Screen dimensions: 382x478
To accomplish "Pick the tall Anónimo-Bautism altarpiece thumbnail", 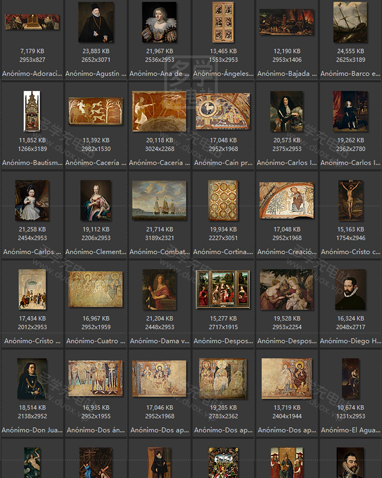I will 32,111.
